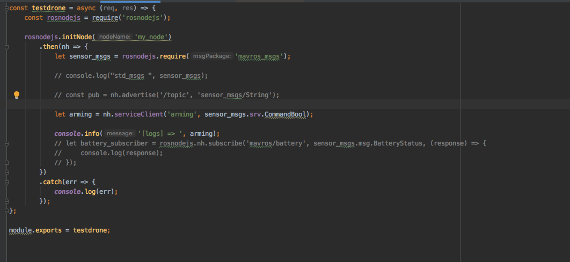Click fold end marker on '});' line after console.log(err)
This screenshot has height=262, width=570.
tap(6, 201)
